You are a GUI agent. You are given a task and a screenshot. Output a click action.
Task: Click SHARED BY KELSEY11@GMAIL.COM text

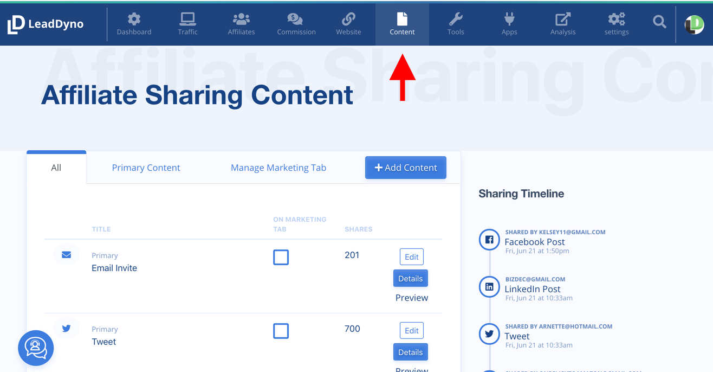click(x=555, y=232)
